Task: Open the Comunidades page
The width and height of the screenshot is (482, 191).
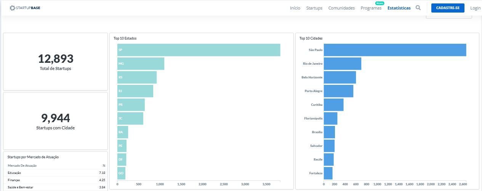Action: click(341, 8)
